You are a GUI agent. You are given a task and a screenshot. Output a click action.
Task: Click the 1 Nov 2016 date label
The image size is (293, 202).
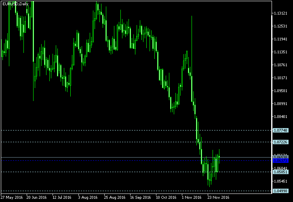pos(192,198)
